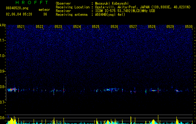Click the Receiver label

tap(63, 11)
